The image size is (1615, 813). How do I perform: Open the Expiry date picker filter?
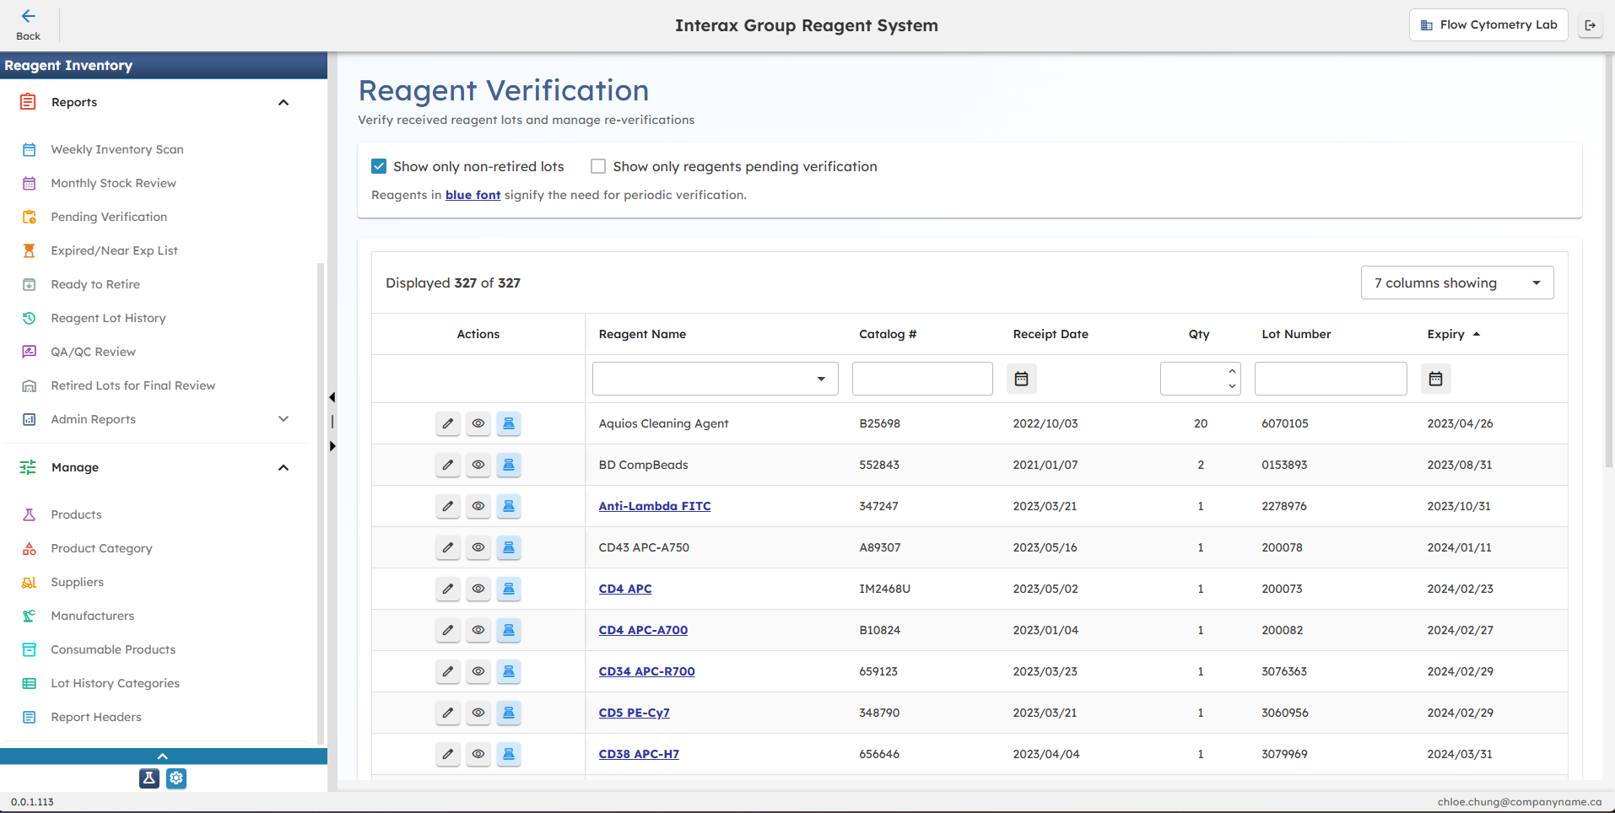click(x=1435, y=379)
